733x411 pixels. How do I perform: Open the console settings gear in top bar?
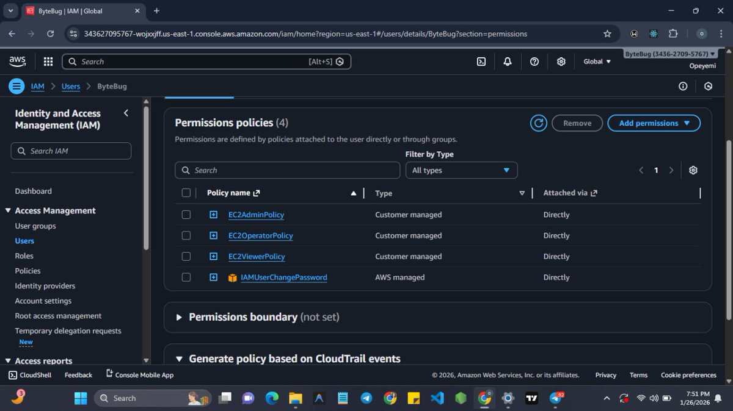561,62
